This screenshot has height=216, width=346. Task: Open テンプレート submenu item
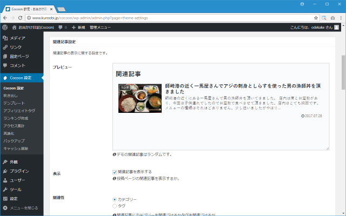(14, 103)
